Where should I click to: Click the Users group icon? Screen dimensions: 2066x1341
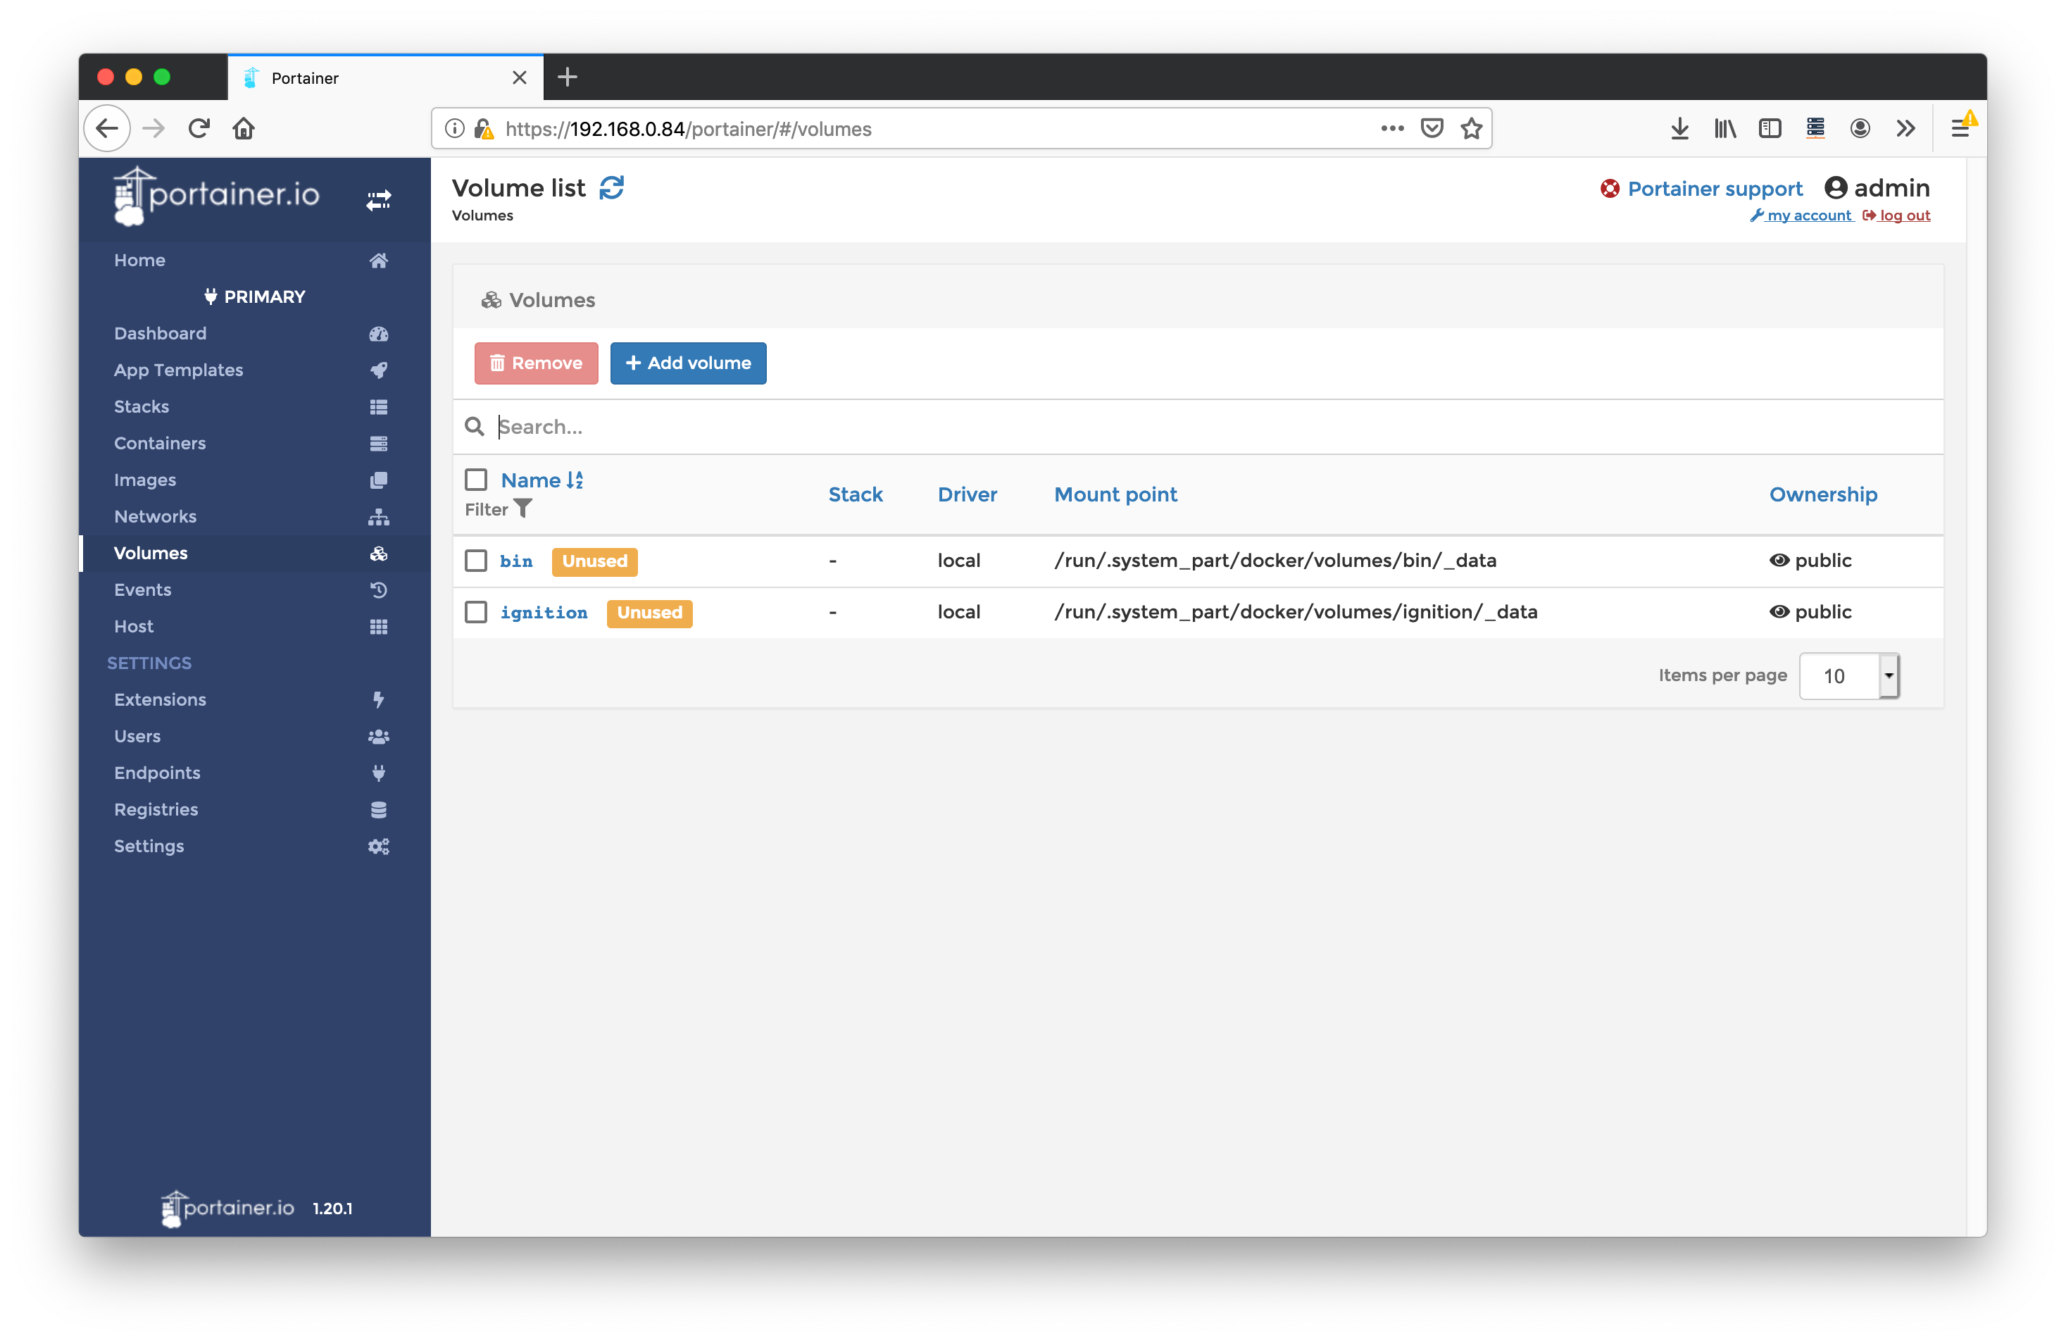coord(378,737)
